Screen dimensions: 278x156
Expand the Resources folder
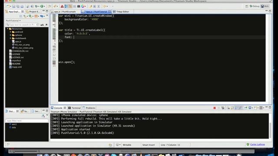[8, 29]
